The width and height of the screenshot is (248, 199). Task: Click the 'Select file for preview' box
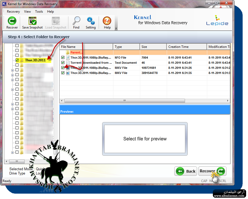coord(145,139)
